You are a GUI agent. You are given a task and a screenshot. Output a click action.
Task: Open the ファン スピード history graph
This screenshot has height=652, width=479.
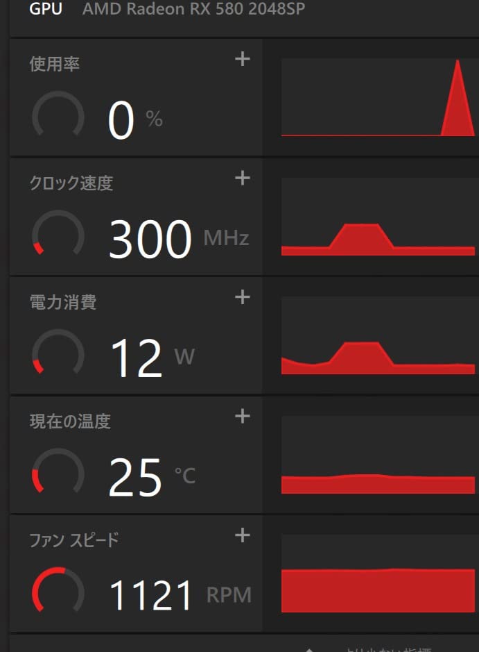click(x=378, y=574)
